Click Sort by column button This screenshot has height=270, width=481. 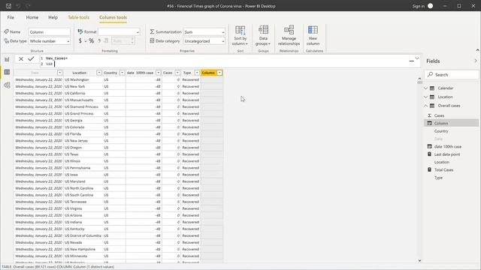240,35
